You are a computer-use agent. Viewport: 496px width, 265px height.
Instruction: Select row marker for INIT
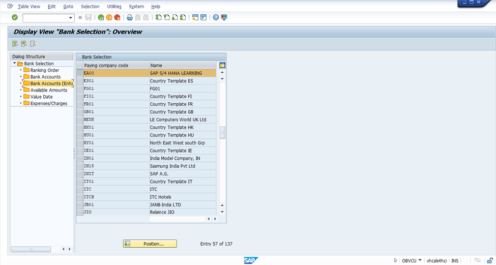[x=80, y=173]
